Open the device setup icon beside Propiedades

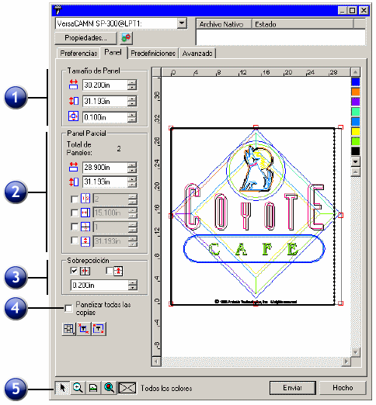coord(126,38)
